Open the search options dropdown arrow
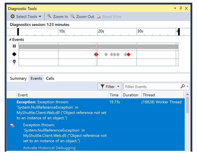The image size is (197, 153). coord(187,86)
